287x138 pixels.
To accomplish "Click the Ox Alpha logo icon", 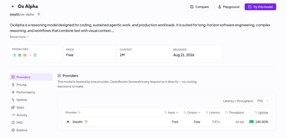I will 13,7.
